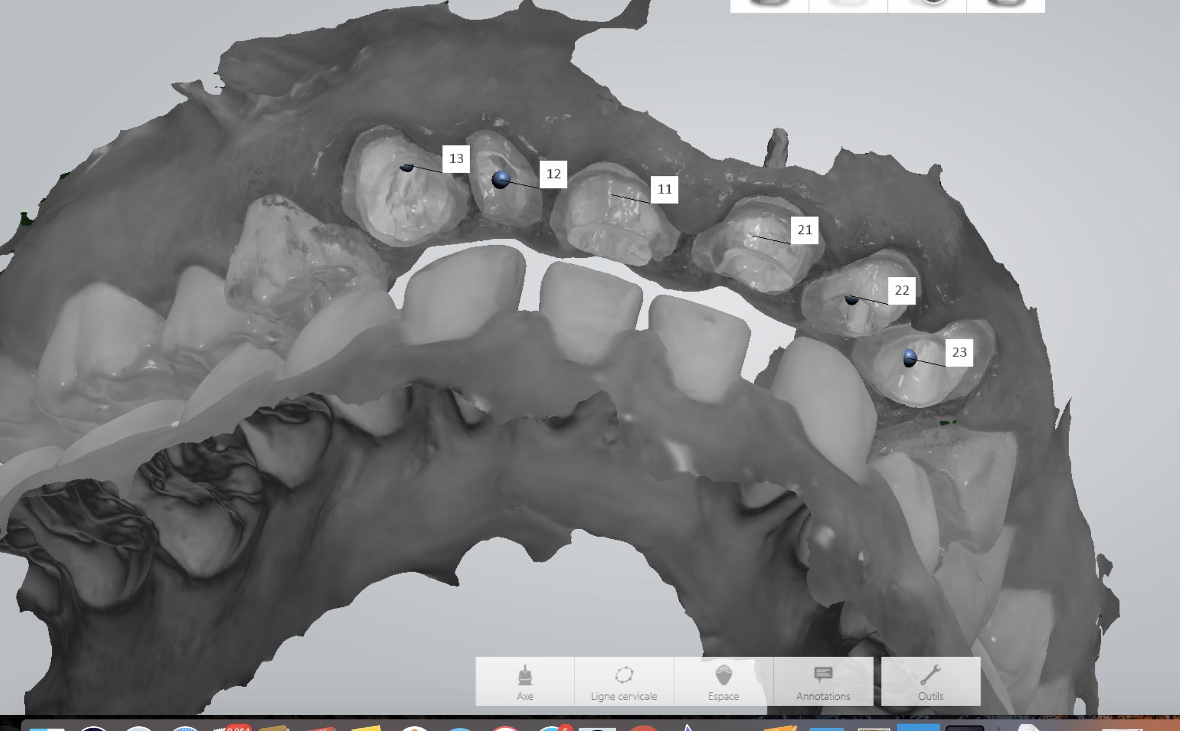
Task: Click the tooth number 23 label
Action: (959, 352)
